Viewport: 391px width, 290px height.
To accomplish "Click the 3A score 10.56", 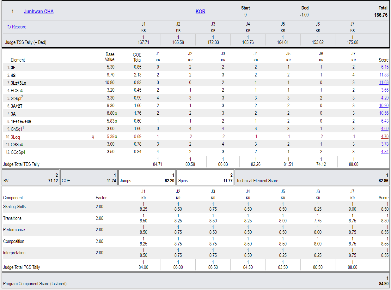I will click(x=384, y=113).
